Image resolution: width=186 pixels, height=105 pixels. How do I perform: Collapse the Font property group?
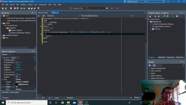pyautogui.click(x=3, y=79)
